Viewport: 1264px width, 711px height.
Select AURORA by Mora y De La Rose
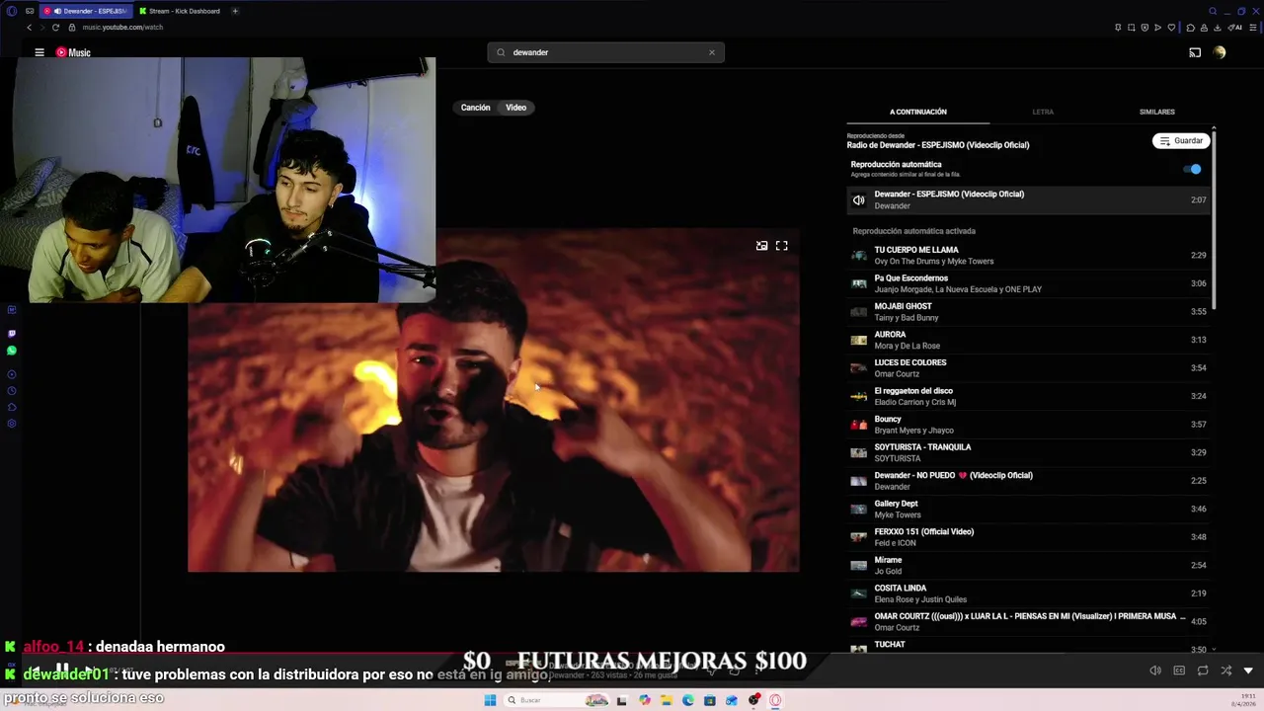[1028, 340]
